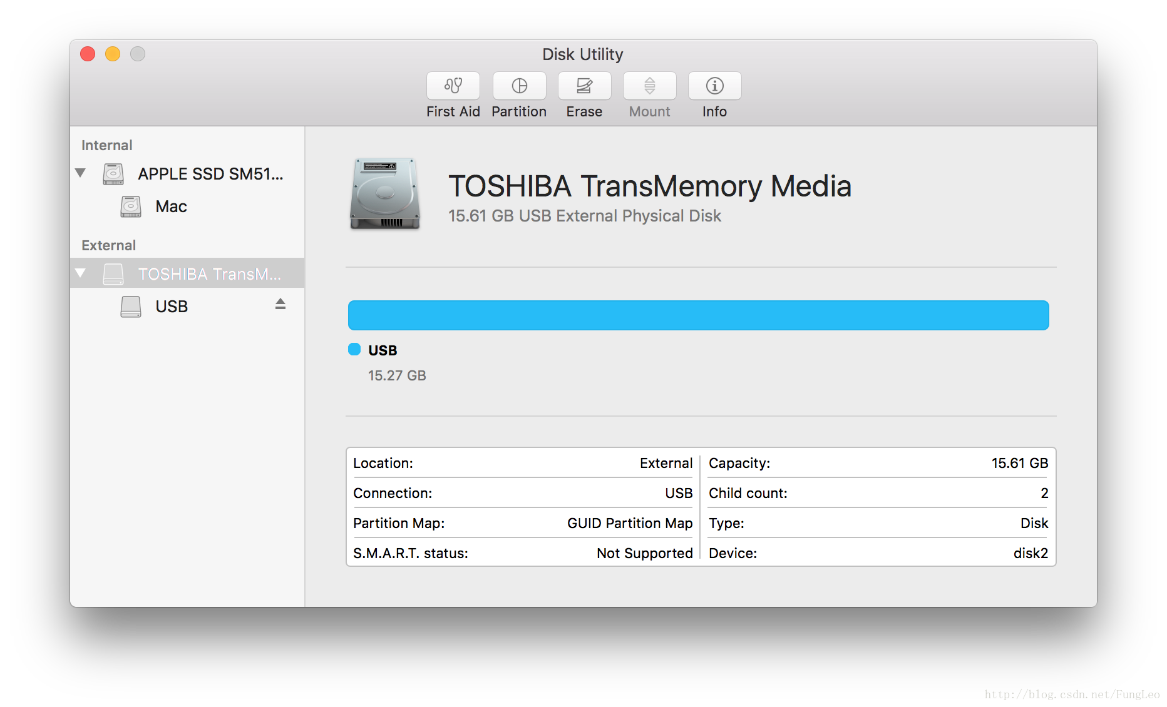Screen dimensions: 1167x707
Task: Click the APPLE SSD drive icon
Action: point(113,174)
